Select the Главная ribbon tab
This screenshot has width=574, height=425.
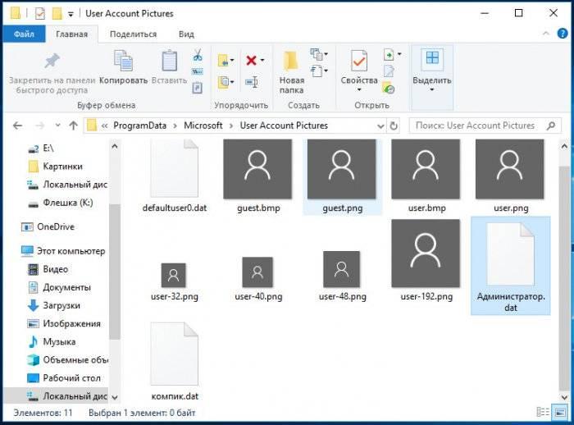tap(72, 34)
